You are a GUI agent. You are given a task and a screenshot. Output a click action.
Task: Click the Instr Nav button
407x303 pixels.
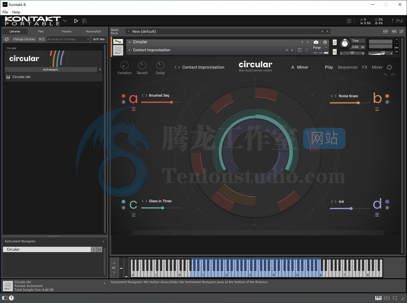click(x=99, y=39)
